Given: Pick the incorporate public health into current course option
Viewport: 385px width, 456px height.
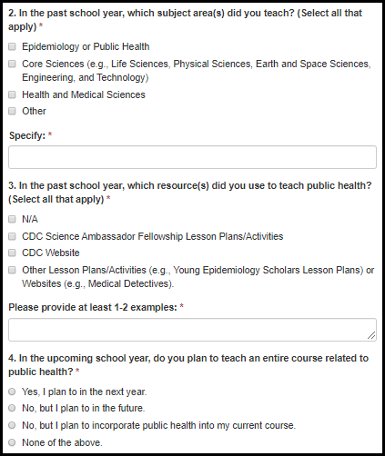Looking at the screenshot, I should point(12,425).
